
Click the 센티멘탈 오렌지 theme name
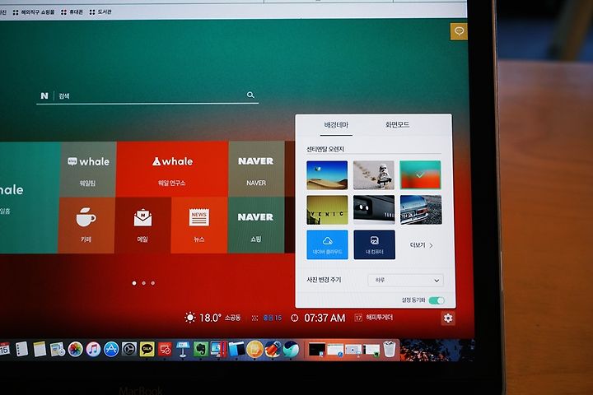pyautogui.click(x=325, y=149)
